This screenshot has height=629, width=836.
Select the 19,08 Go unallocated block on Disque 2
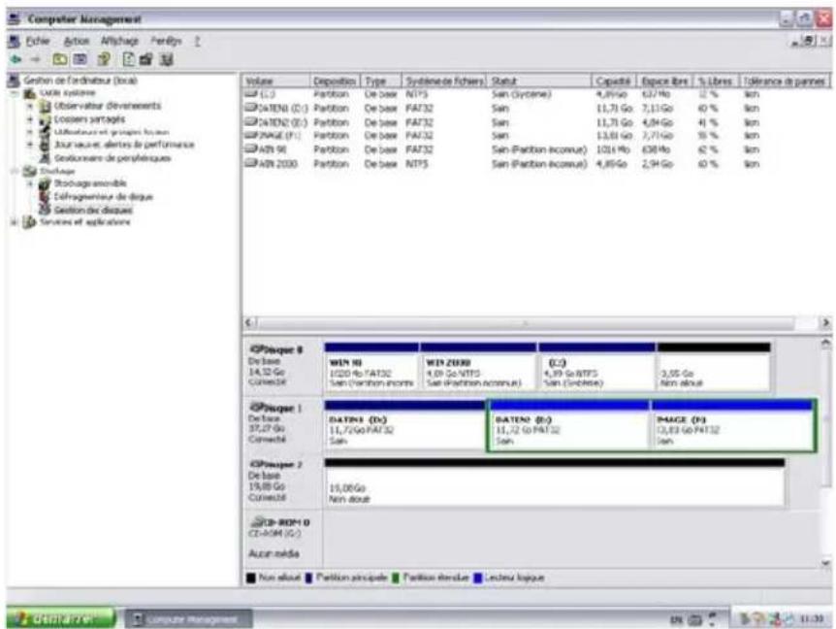(555, 482)
